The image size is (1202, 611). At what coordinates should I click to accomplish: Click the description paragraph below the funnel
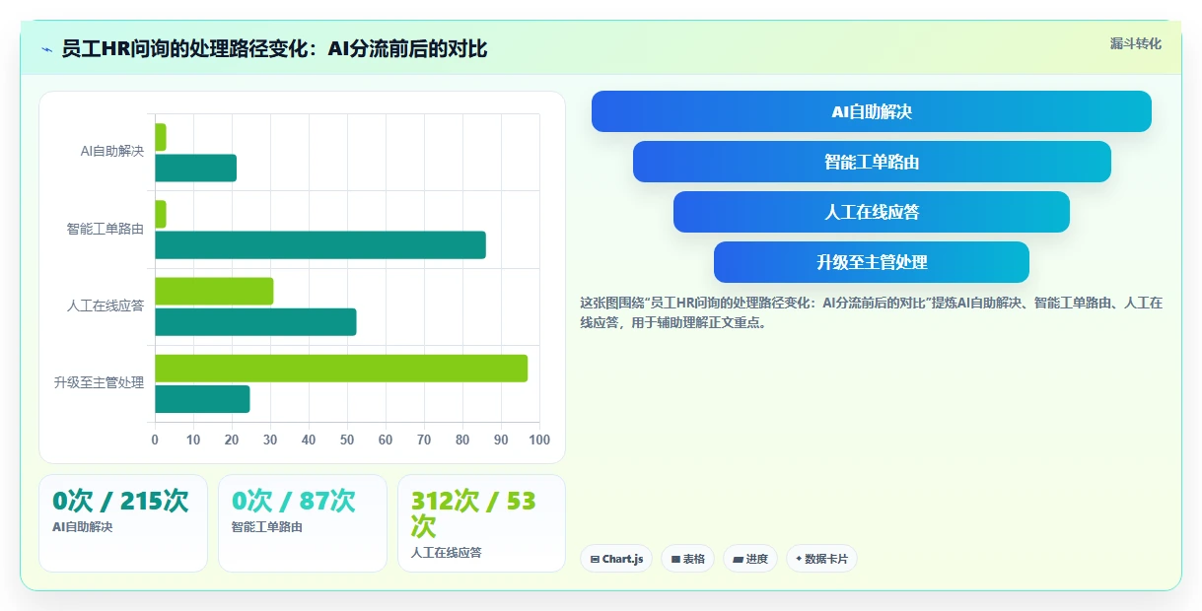(x=872, y=312)
